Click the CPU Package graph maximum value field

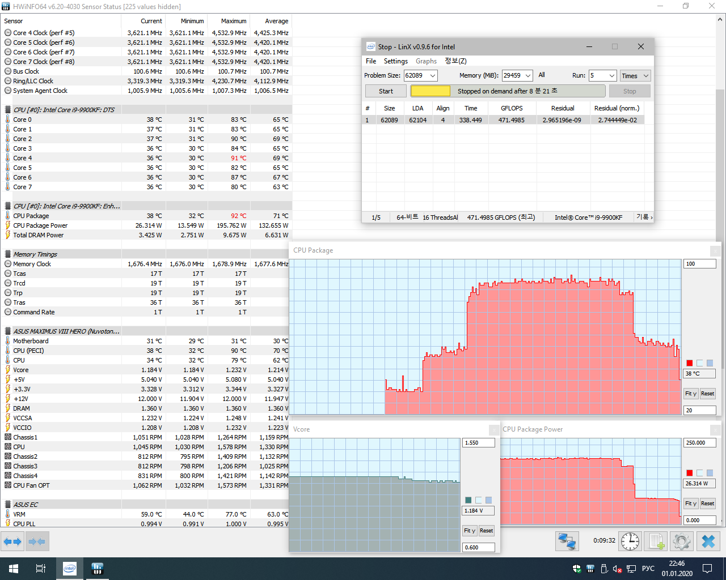click(700, 264)
